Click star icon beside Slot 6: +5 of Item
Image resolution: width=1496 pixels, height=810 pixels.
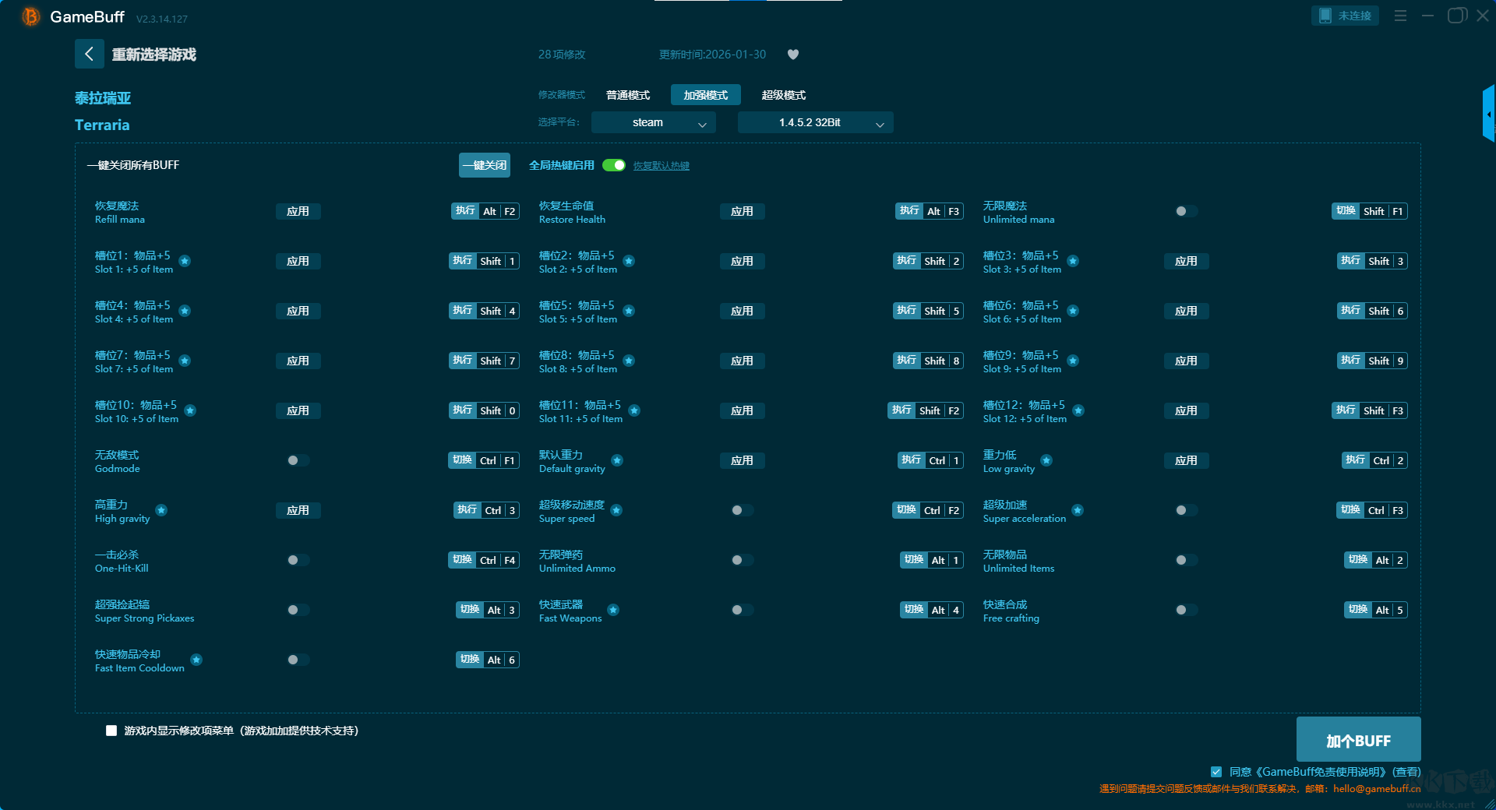coord(1073,311)
